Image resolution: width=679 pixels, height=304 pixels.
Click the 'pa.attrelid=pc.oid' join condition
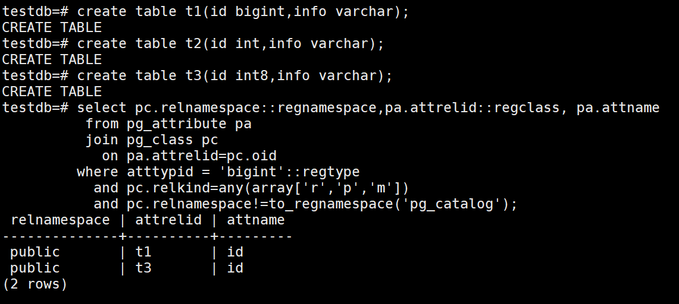point(202,156)
